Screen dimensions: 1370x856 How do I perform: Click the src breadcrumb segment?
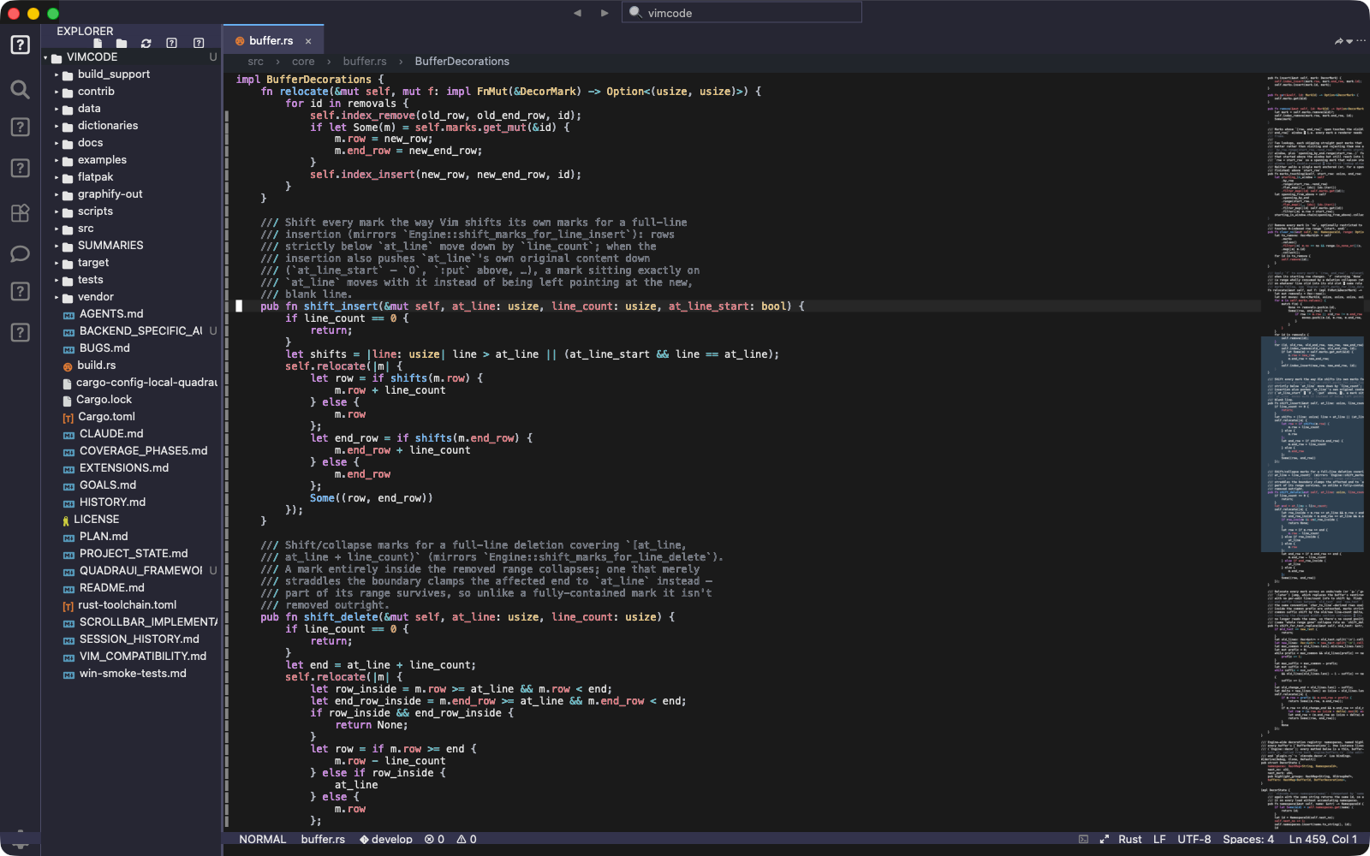click(x=255, y=62)
